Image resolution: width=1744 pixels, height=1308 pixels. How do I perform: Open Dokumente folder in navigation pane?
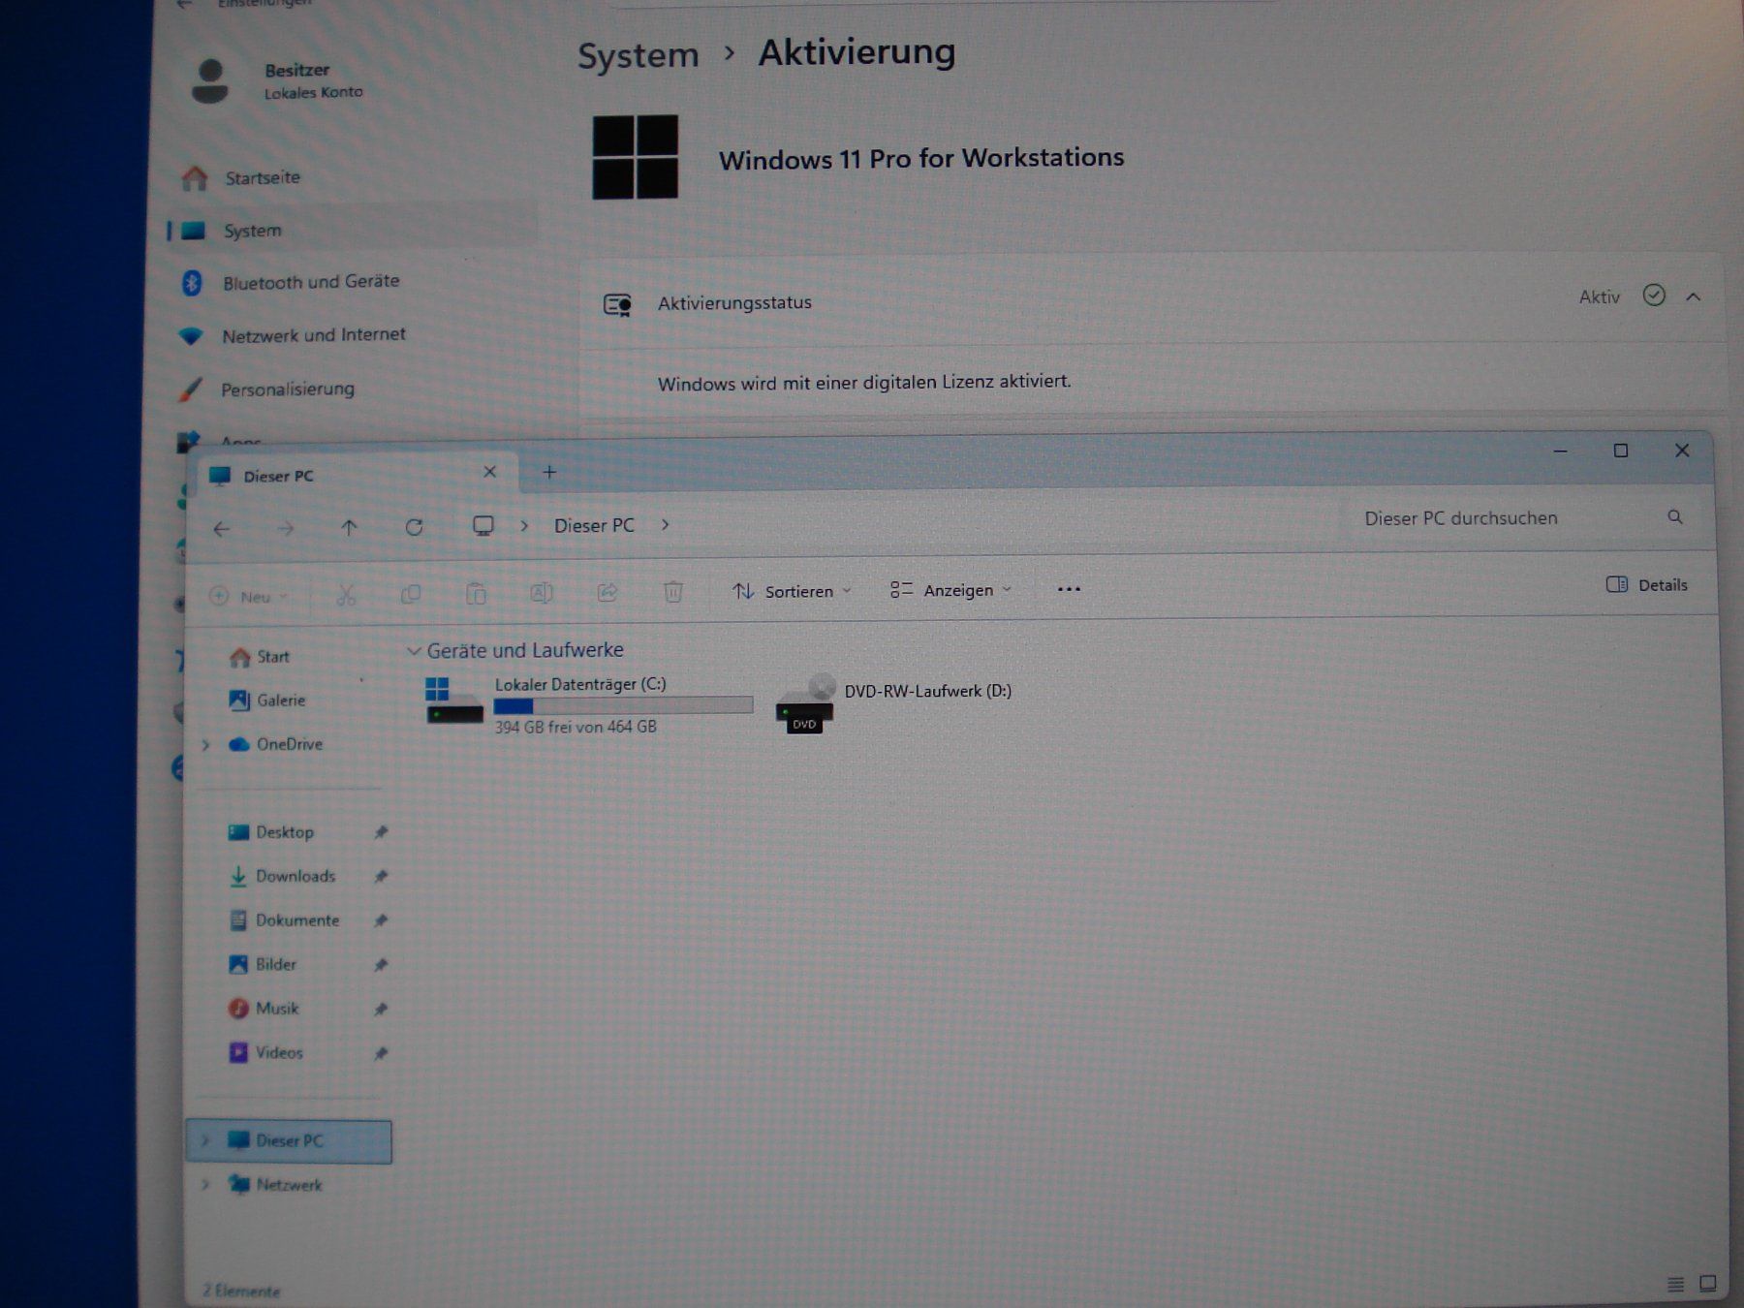tap(283, 920)
